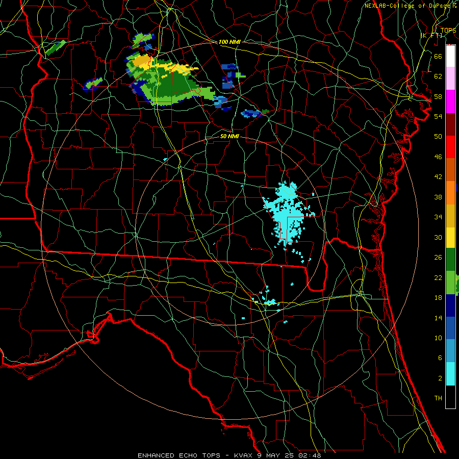Image resolution: width=459 pixels, height=459 pixels.
Task: Click the TH legend label
Action: coord(438,398)
